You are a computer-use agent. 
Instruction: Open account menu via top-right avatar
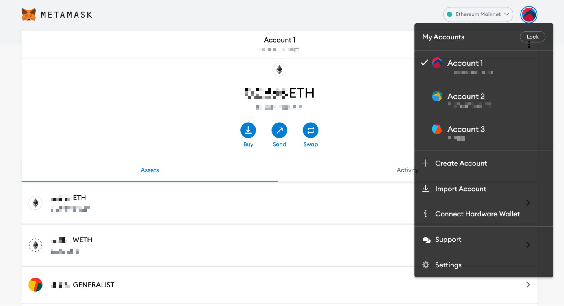pyautogui.click(x=528, y=15)
